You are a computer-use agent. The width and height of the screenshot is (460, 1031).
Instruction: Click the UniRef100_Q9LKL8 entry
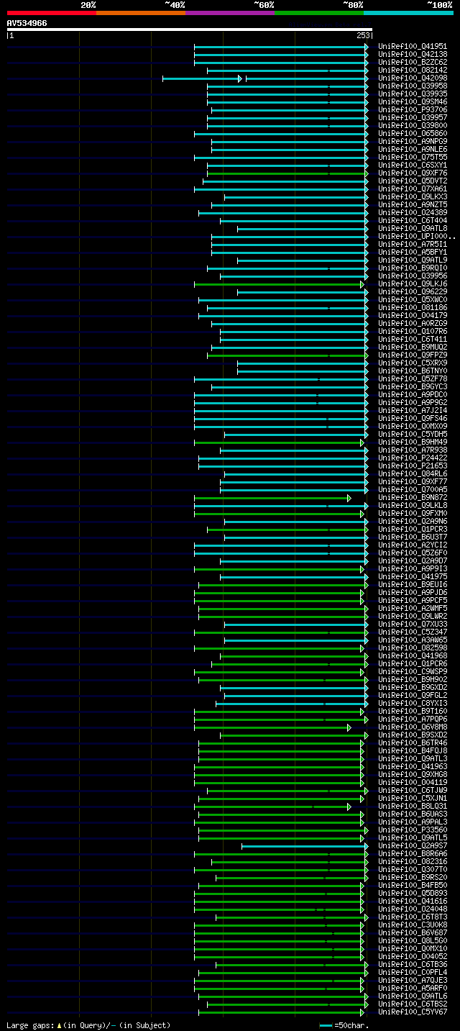tap(413, 506)
